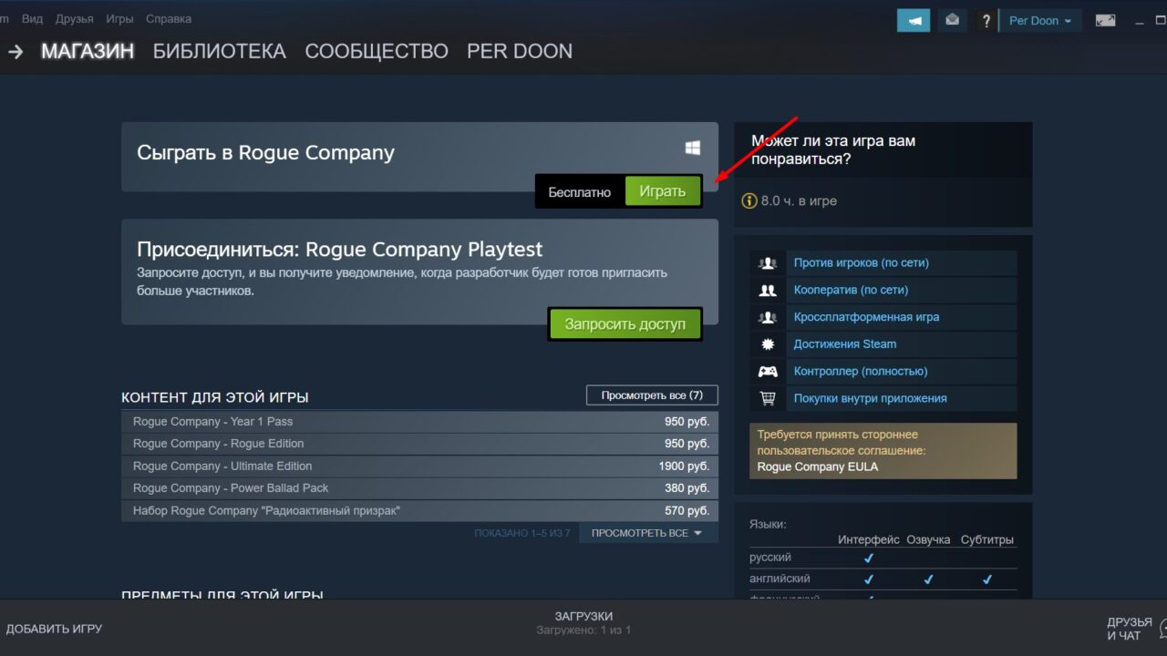Click the Windows platform icon on the play banner
1167x656 pixels.
click(x=691, y=147)
